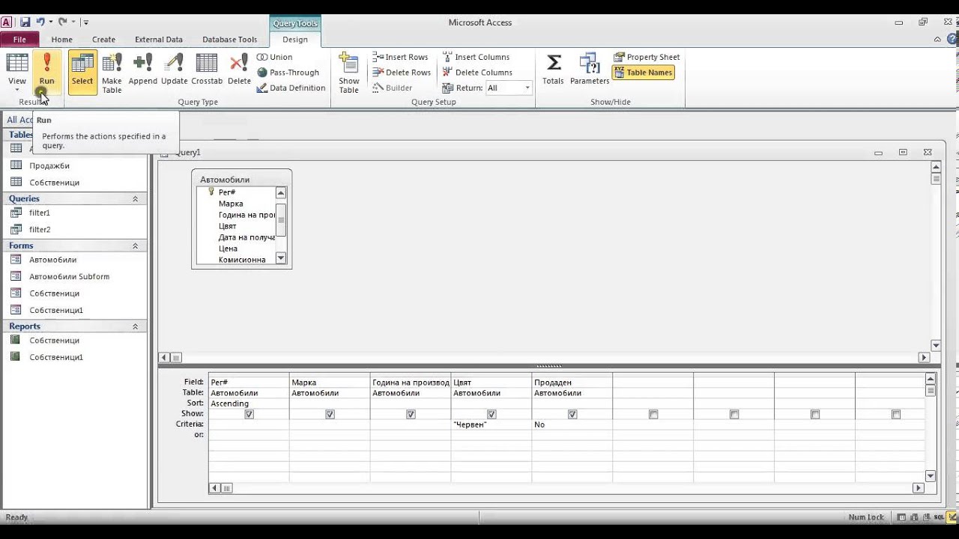Click right arrow of design grid horizontal scrollbar
Image resolution: width=959 pixels, height=539 pixels.
click(919, 488)
